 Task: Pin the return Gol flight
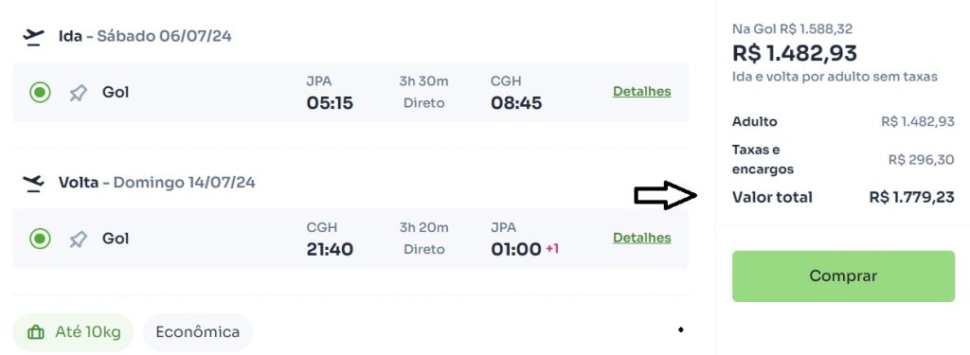coord(78,240)
